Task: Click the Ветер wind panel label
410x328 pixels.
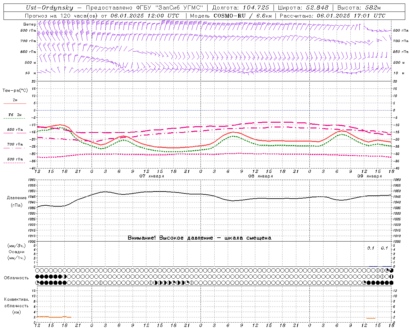Action: [29, 24]
